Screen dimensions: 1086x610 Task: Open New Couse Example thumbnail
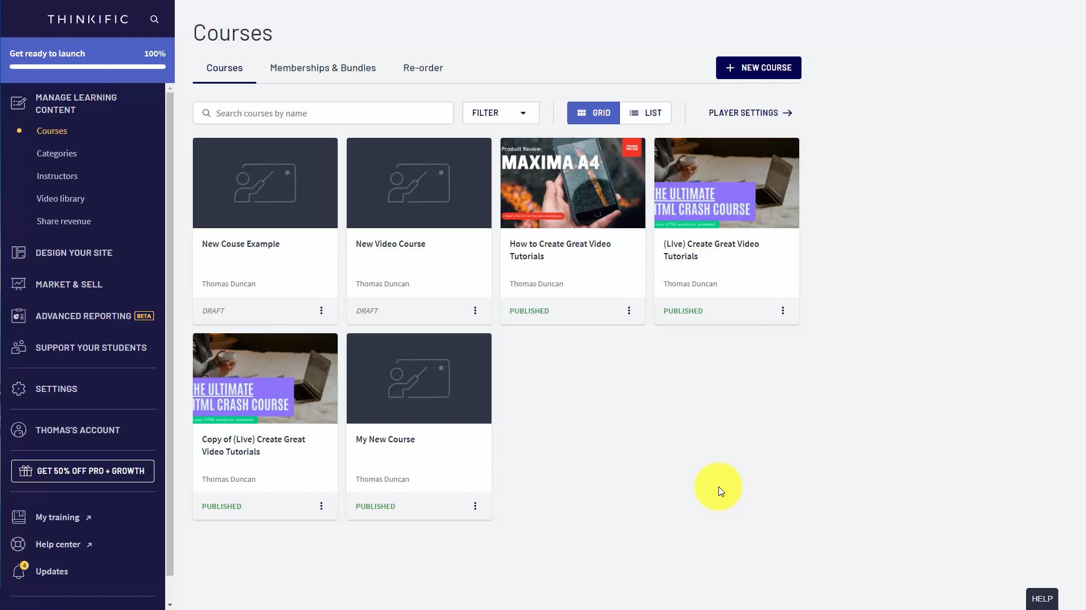point(265,183)
